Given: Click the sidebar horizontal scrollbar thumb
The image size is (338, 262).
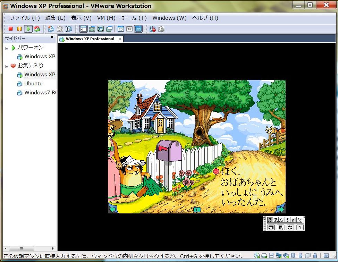Looking at the screenshot, I should pos(21,248).
